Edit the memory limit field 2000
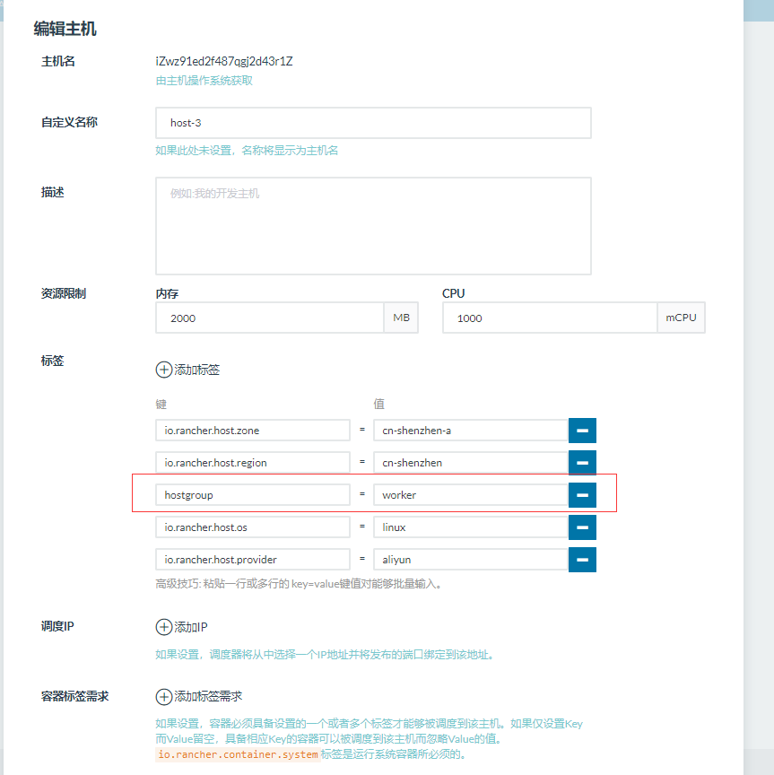Image resolution: width=774 pixels, height=775 pixels. pos(270,318)
